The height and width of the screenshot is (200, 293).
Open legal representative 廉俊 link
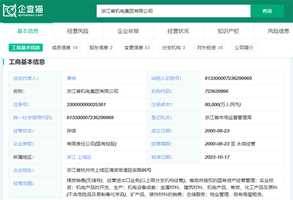point(71,78)
